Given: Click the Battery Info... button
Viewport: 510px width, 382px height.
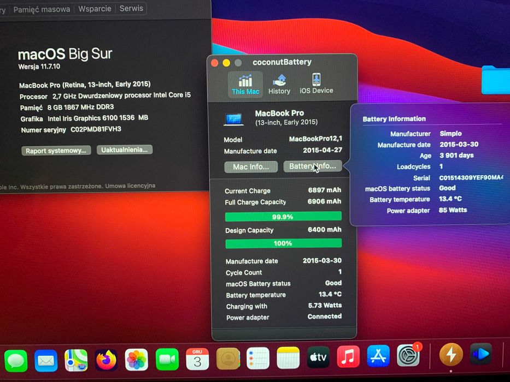Looking at the screenshot, I should click(313, 166).
